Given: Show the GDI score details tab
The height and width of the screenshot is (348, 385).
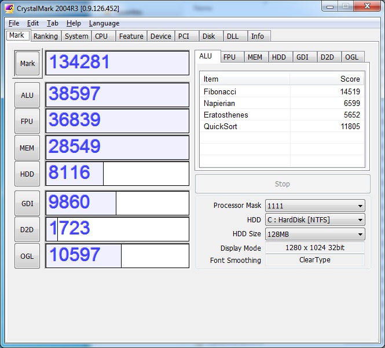Looking at the screenshot, I should (x=305, y=57).
